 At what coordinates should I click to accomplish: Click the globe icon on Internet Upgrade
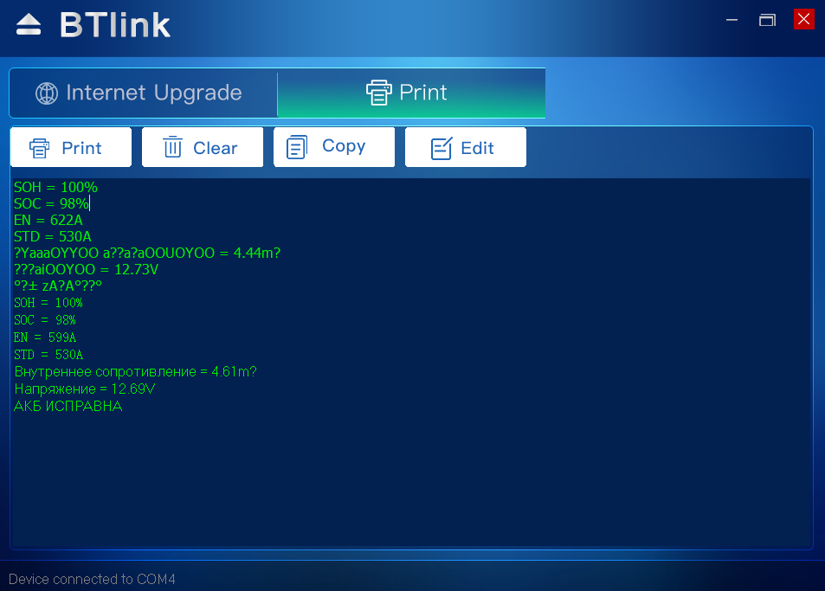pos(47,93)
